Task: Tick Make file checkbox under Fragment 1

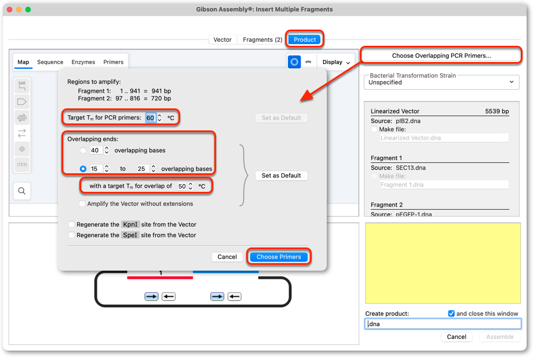Action: tap(374, 176)
